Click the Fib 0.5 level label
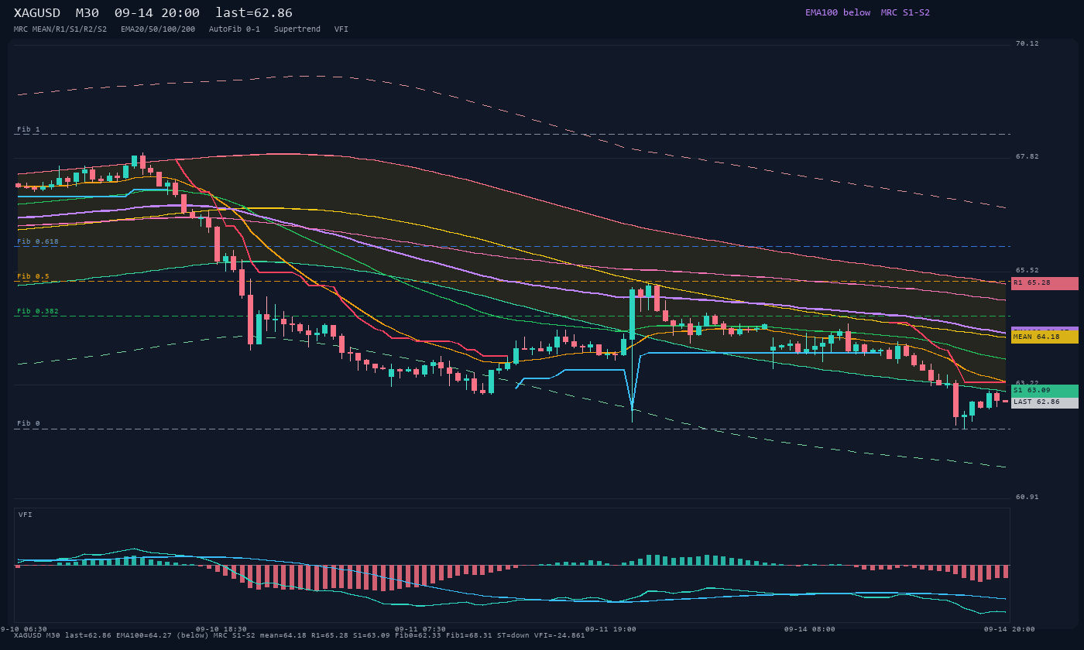The width and height of the screenshot is (1084, 650). coord(33,276)
